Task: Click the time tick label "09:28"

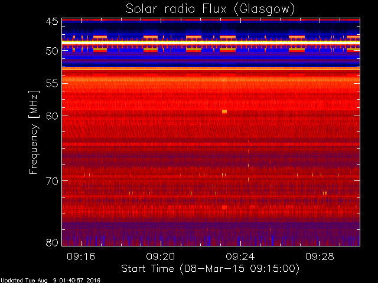Action: (x=320, y=257)
